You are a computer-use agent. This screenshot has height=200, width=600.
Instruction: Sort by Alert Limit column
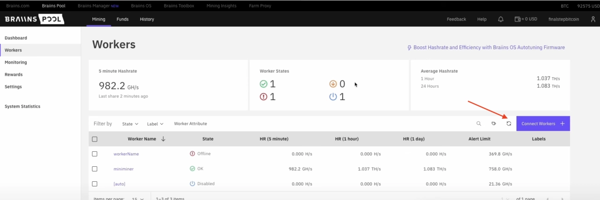(x=480, y=139)
